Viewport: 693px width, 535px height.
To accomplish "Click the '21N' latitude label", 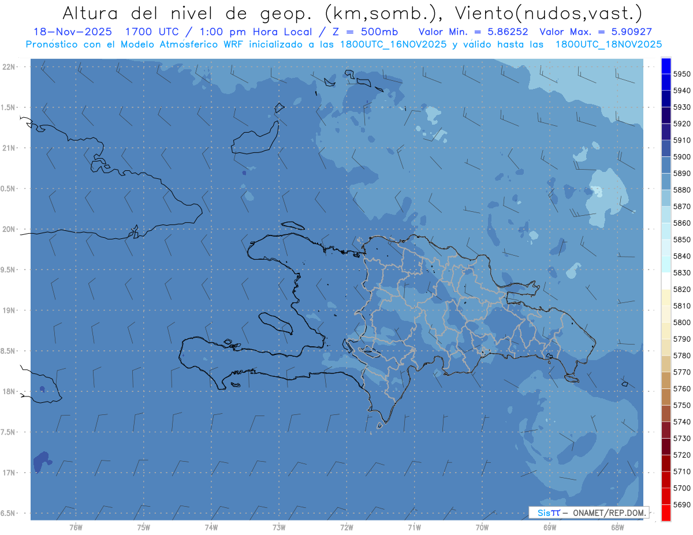I will point(9,148).
